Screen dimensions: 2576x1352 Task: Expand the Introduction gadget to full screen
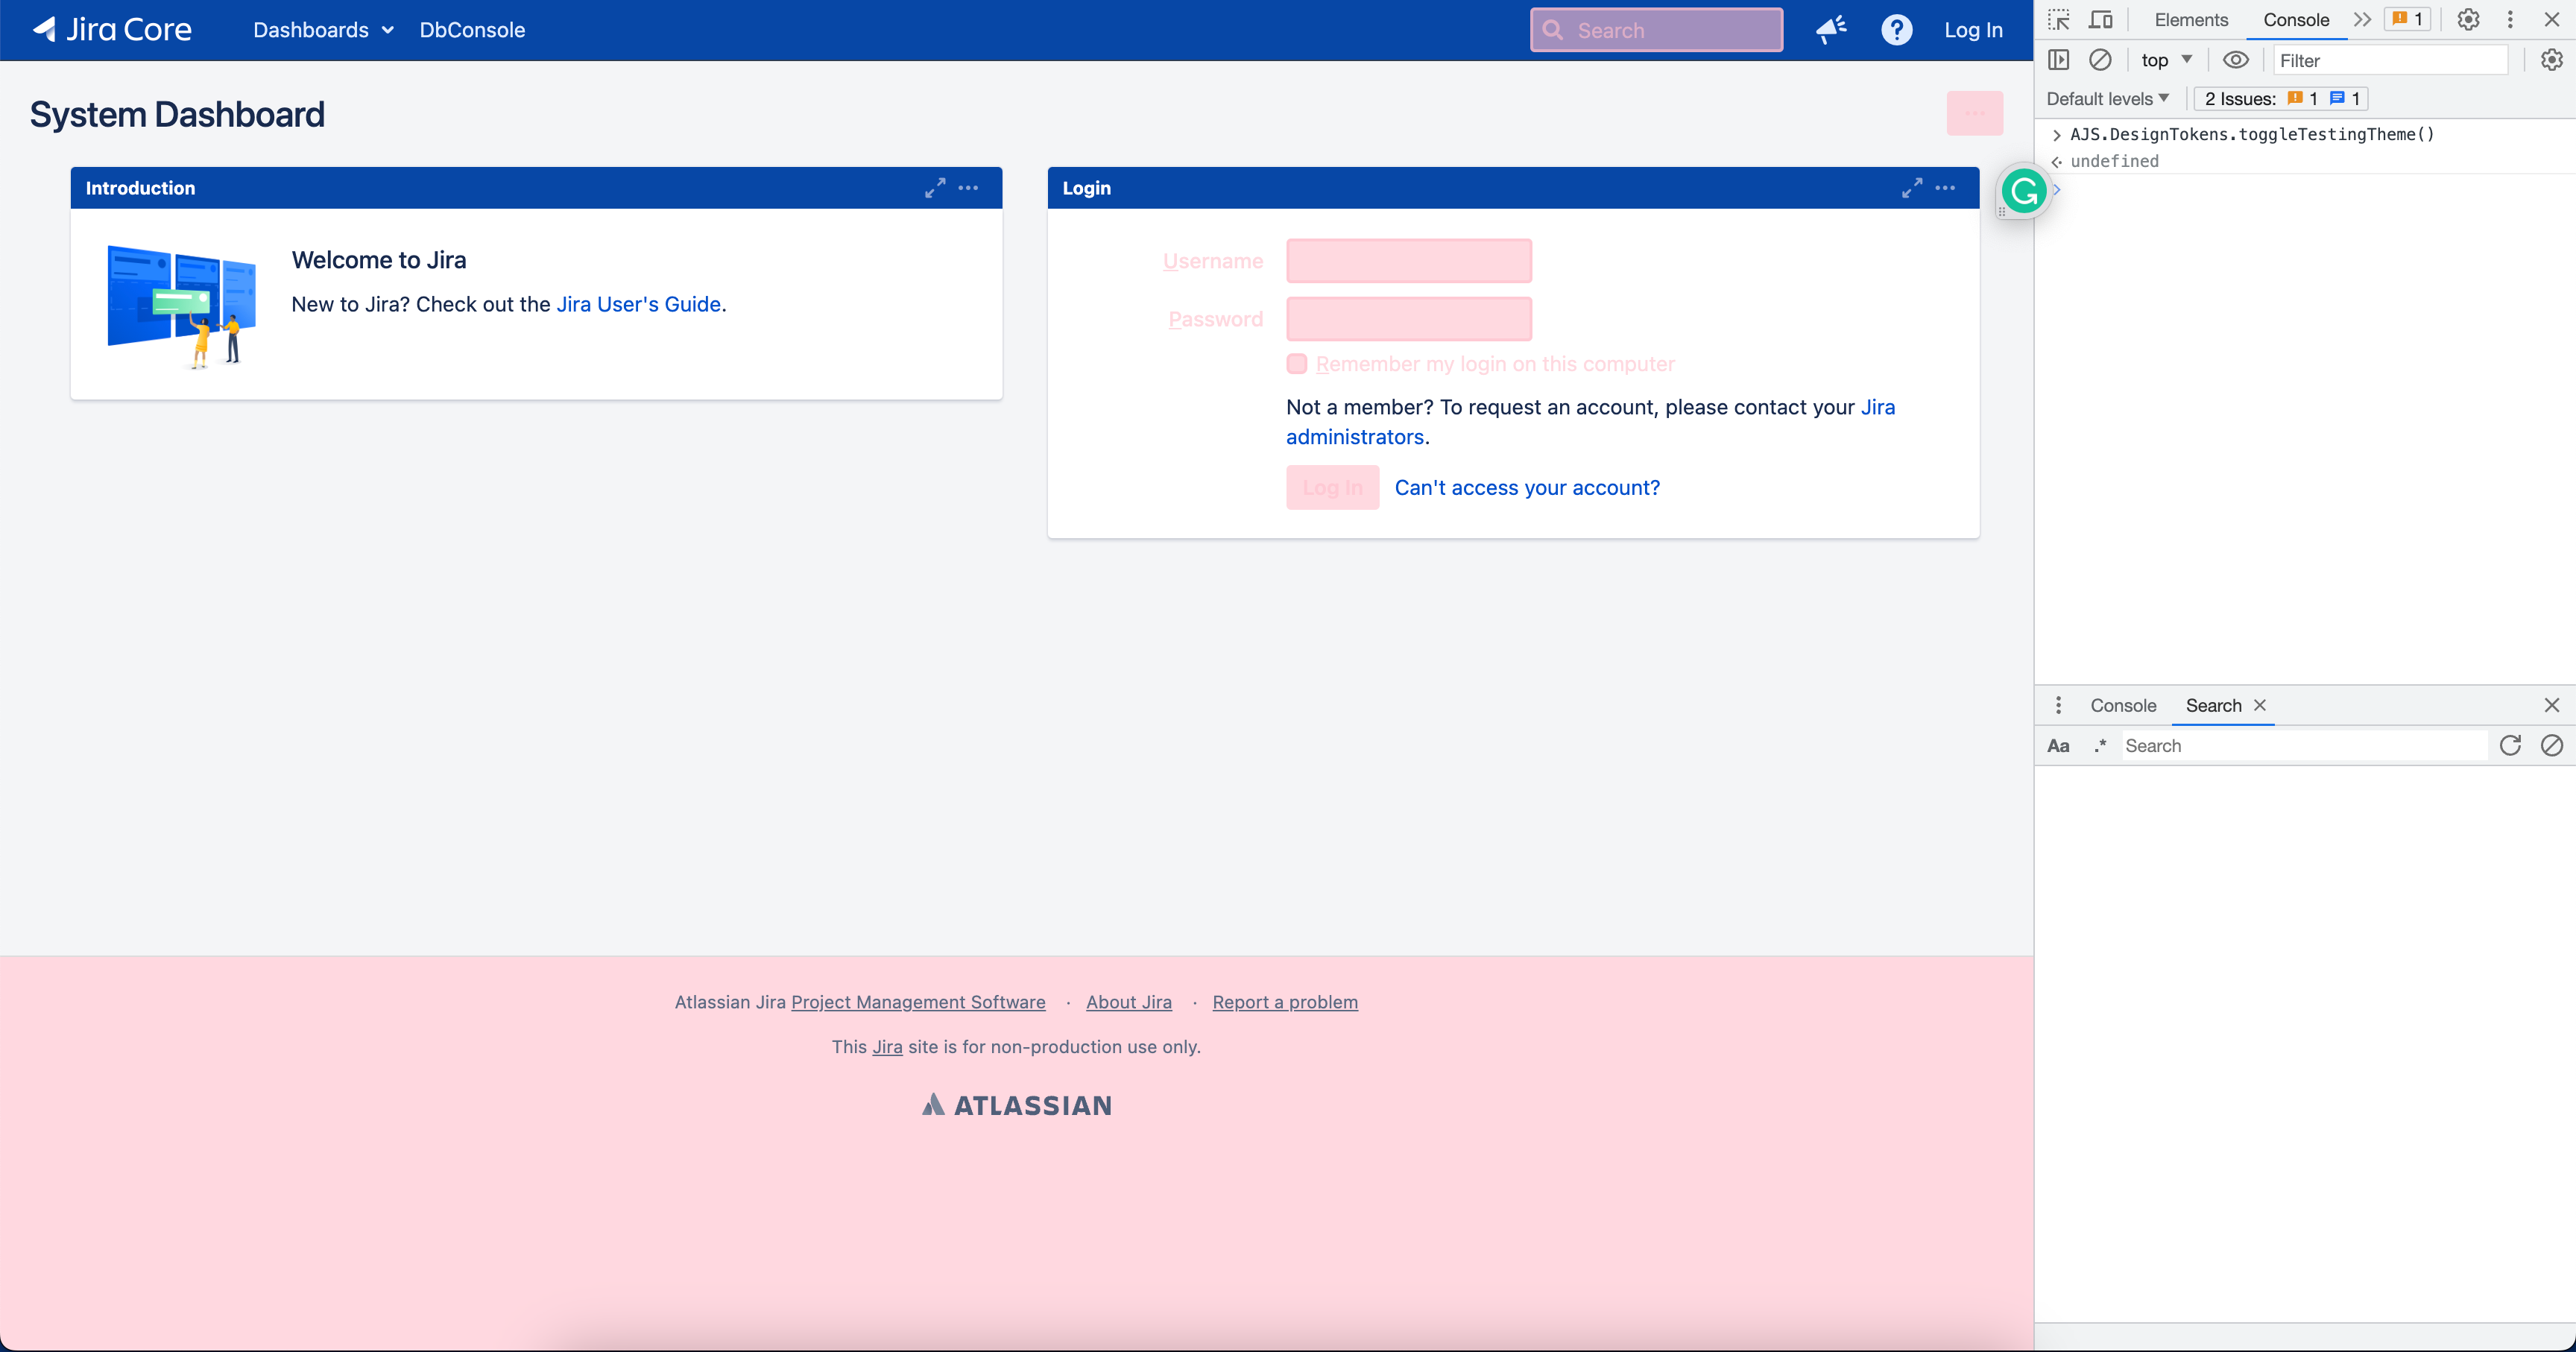[x=935, y=187]
